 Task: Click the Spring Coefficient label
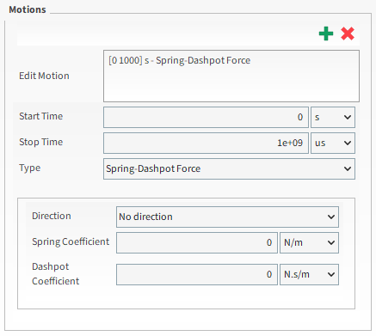click(x=71, y=241)
